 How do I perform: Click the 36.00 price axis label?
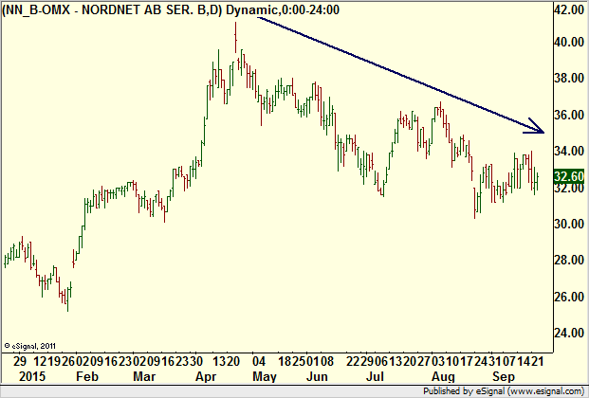[569, 115]
